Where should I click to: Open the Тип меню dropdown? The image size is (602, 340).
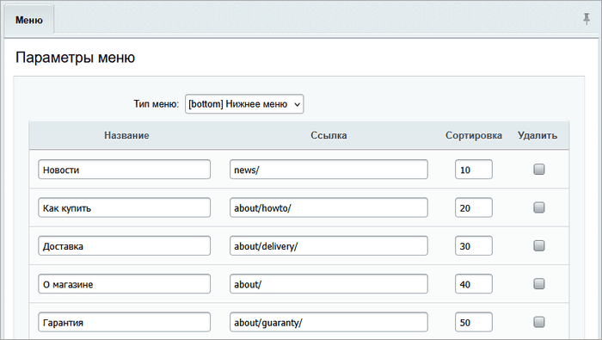(x=244, y=104)
